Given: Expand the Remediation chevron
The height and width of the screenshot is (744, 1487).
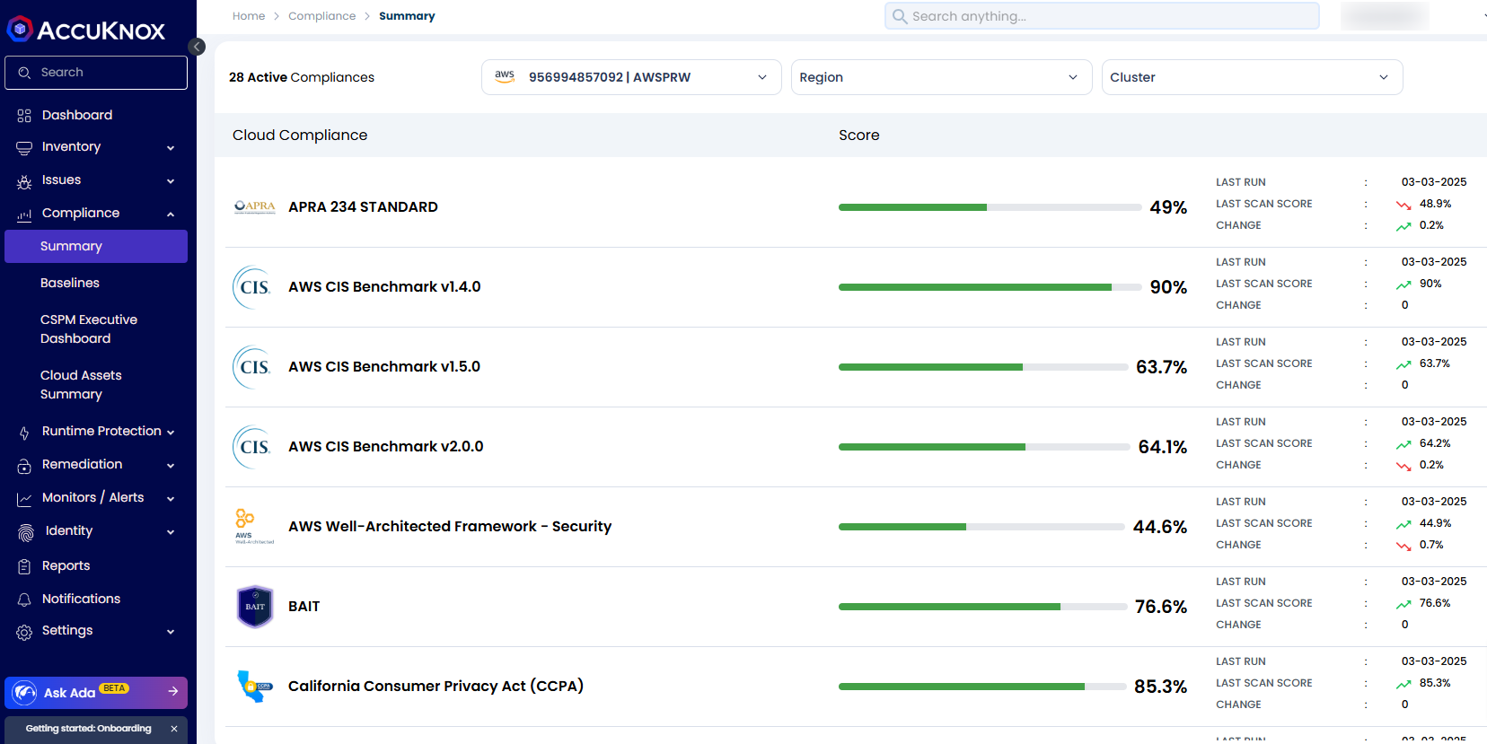Looking at the screenshot, I should 171,466.
